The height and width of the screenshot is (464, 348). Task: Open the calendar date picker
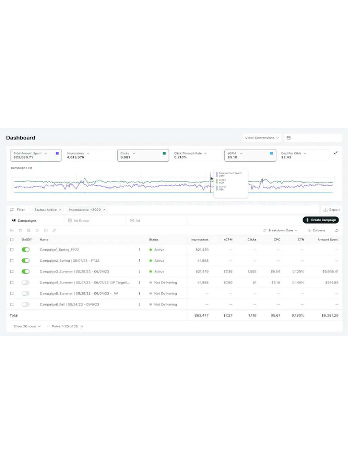point(289,138)
